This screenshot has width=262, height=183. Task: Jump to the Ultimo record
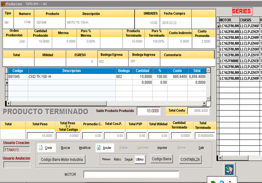click(x=140, y=160)
